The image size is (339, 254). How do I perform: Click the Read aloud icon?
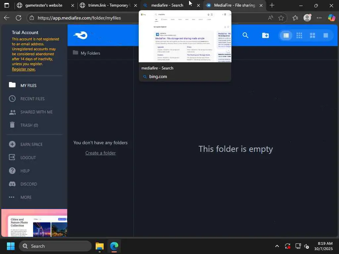pyautogui.click(x=270, y=18)
